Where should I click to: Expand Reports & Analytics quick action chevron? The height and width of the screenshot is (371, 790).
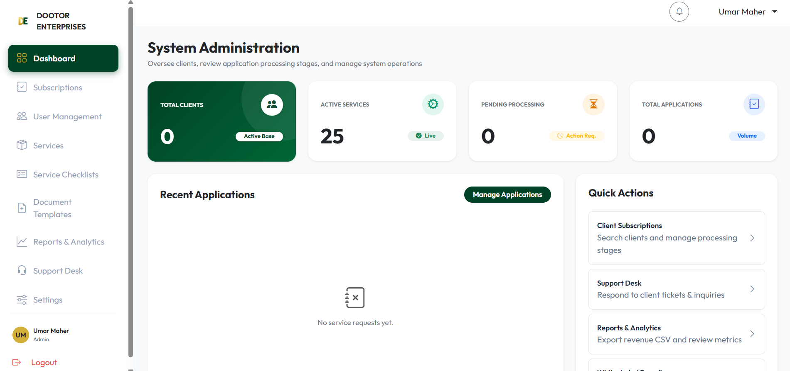pyautogui.click(x=752, y=334)
